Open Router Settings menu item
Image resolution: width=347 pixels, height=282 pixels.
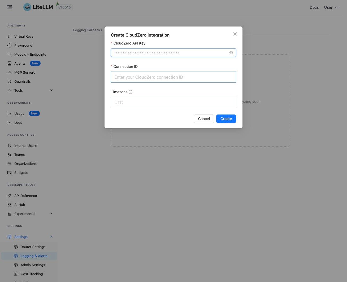point(33,247)
